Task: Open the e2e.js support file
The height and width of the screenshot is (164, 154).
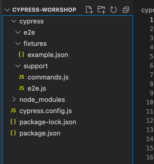Action: pyautogui.click(x=37, y=88)
